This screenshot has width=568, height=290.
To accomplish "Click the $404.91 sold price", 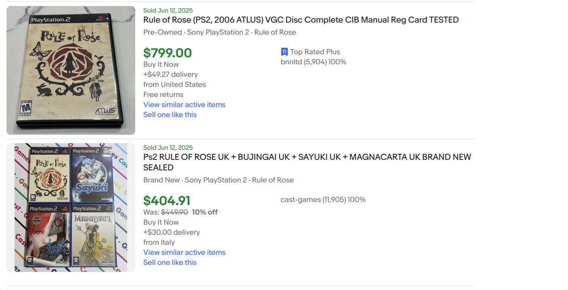I will click(167, 201).
